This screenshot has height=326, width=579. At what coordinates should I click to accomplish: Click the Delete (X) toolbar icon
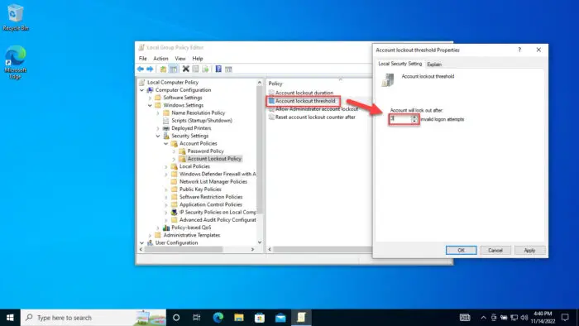tap(186, 69)
